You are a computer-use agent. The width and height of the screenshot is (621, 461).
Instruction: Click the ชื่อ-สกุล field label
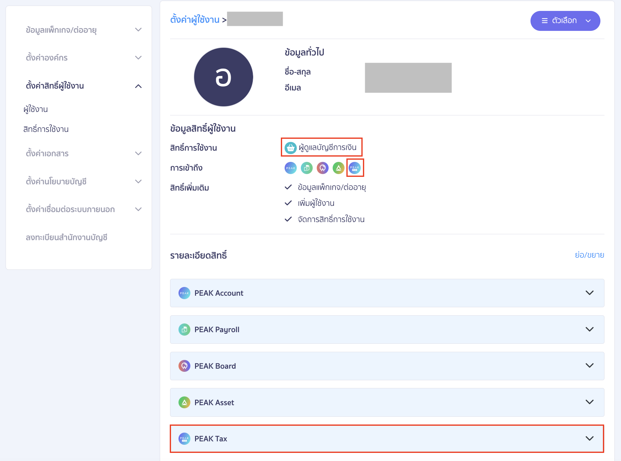pos(297,72)
